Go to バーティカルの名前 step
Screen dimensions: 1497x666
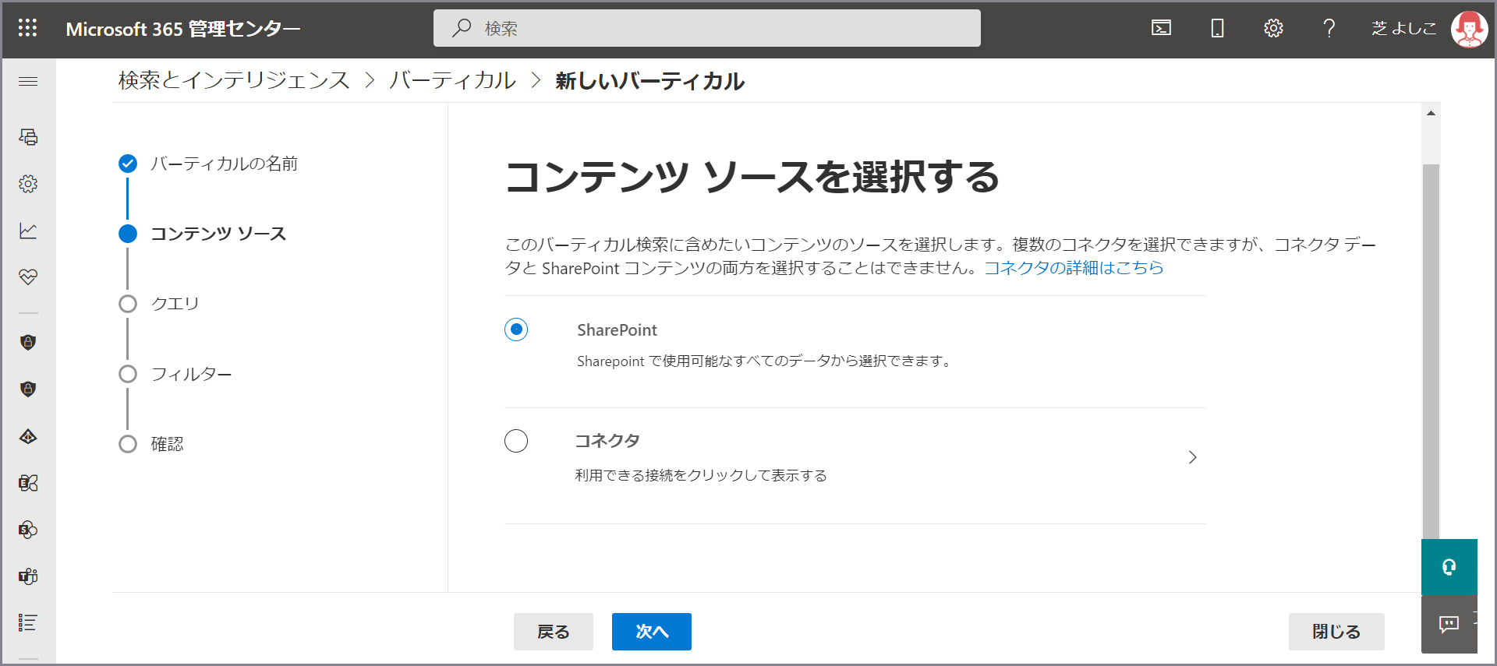pyautogui.click(x=224, y=164)
